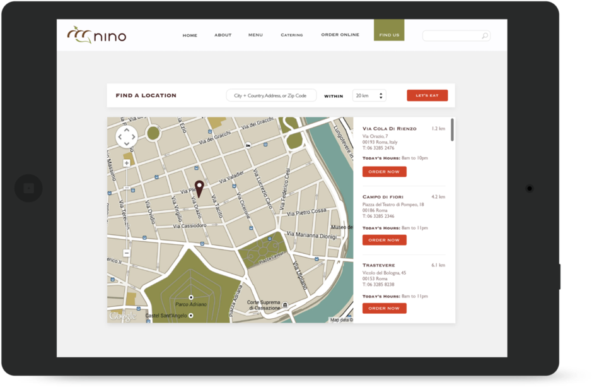
Task: Order Now from Via Cola Di Rienzo
Action: (x=384, y=171)
